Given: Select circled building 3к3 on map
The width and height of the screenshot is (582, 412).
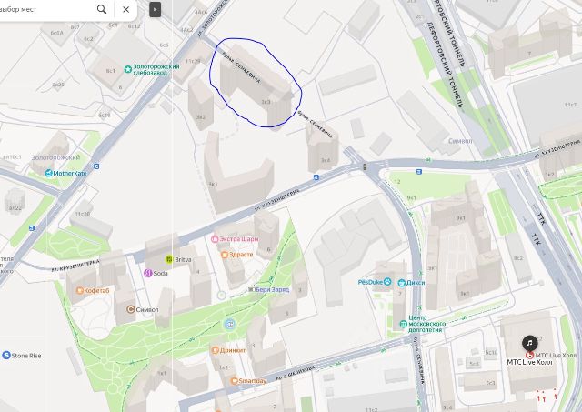Looking at the screenshot, I should 256,84.
